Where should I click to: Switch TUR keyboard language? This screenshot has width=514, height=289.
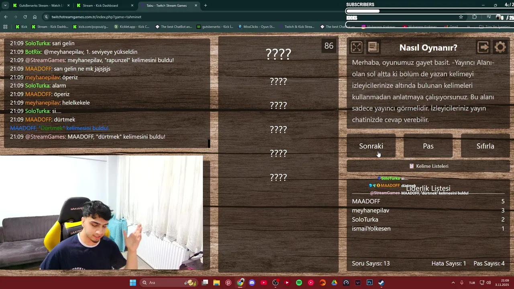coord(473,283)
